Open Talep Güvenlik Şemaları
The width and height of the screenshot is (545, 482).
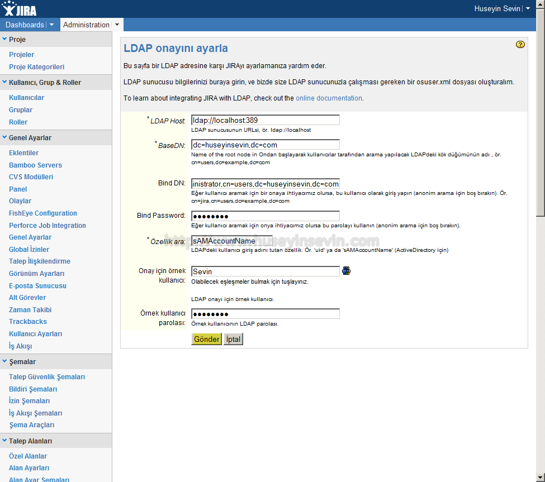(47, 377)
